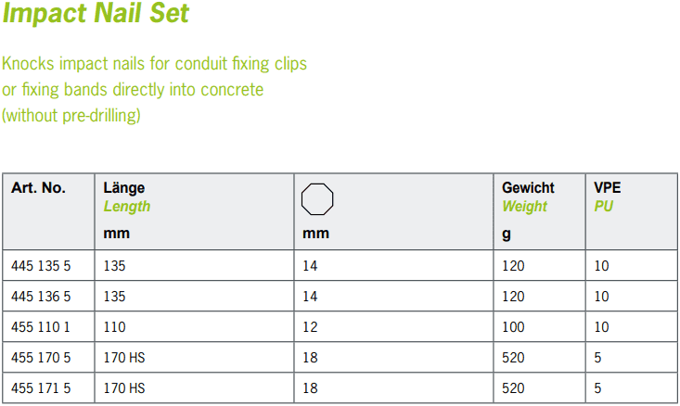This screenshot has width=680, height=406.
Task: Click article number 445 136 5
Action: point(41,297)
